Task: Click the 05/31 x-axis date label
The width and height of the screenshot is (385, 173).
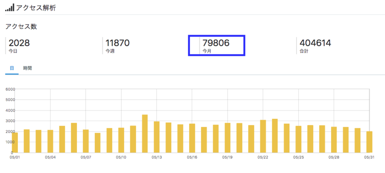Action: 369,158
